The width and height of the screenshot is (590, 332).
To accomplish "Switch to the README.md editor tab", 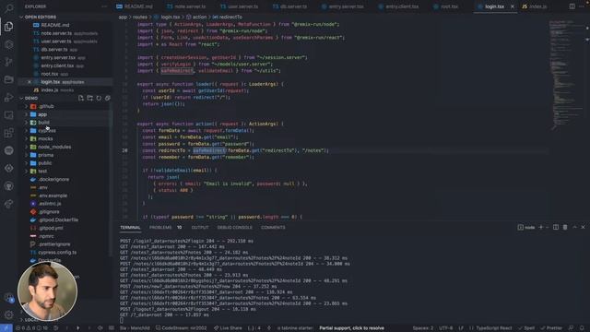I will [x=136, y=6].
